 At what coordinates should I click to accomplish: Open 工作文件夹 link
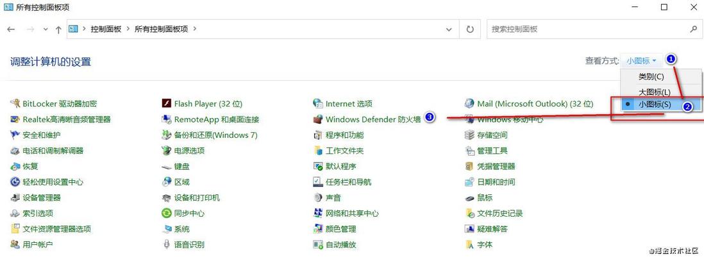pyautogui.click(x=344, y=151)
